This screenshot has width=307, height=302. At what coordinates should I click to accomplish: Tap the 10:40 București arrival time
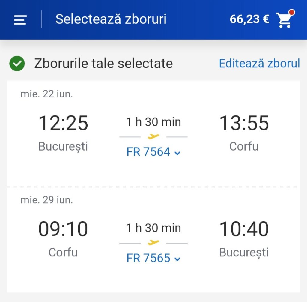pos(244,229)
